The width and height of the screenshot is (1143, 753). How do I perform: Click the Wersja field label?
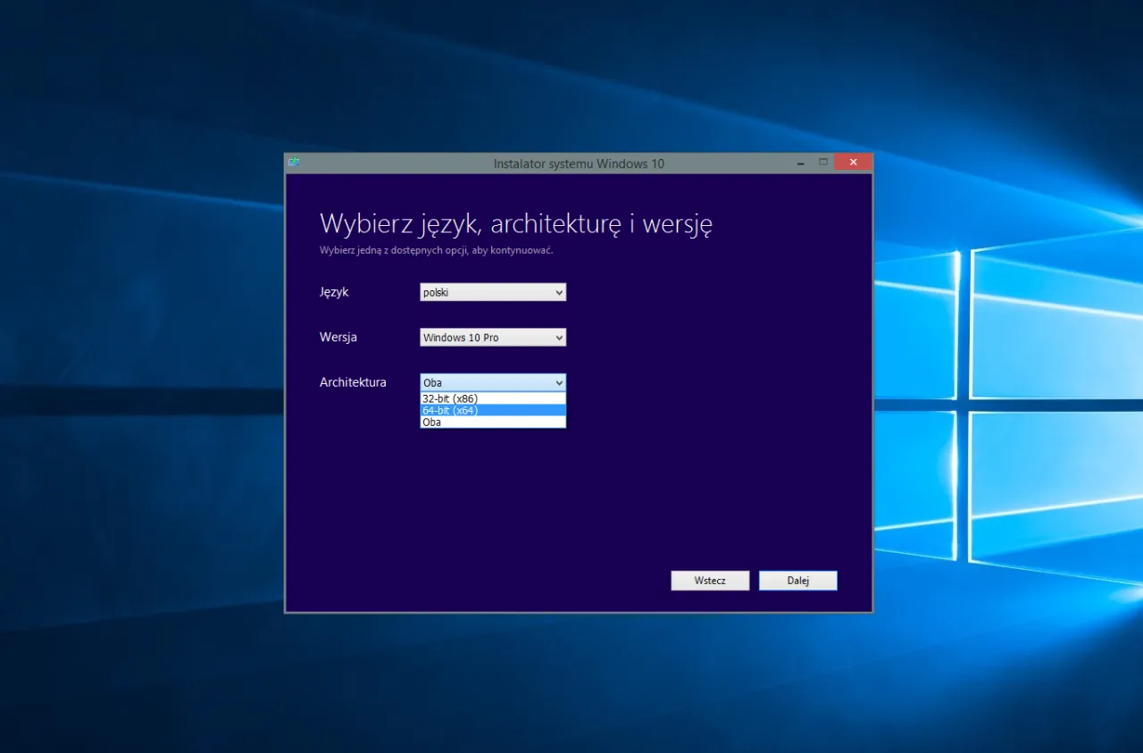click(338, 338)
